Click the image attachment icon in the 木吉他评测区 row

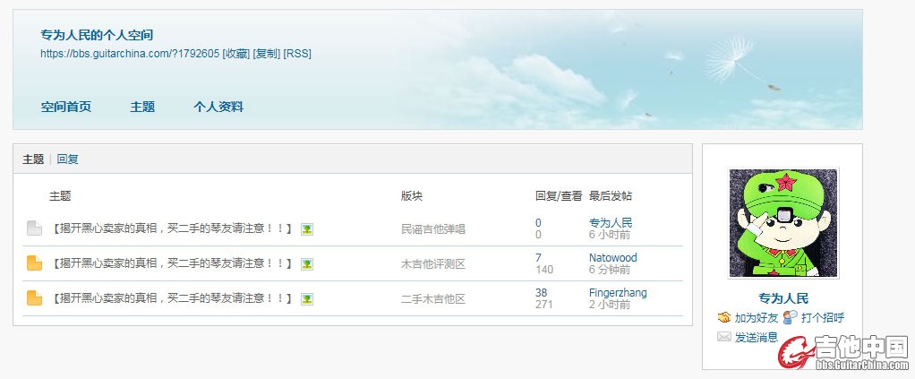tap(307, 264)
